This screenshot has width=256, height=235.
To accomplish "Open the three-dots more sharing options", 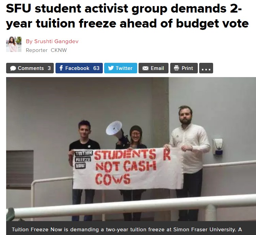I will click(206, 68).
